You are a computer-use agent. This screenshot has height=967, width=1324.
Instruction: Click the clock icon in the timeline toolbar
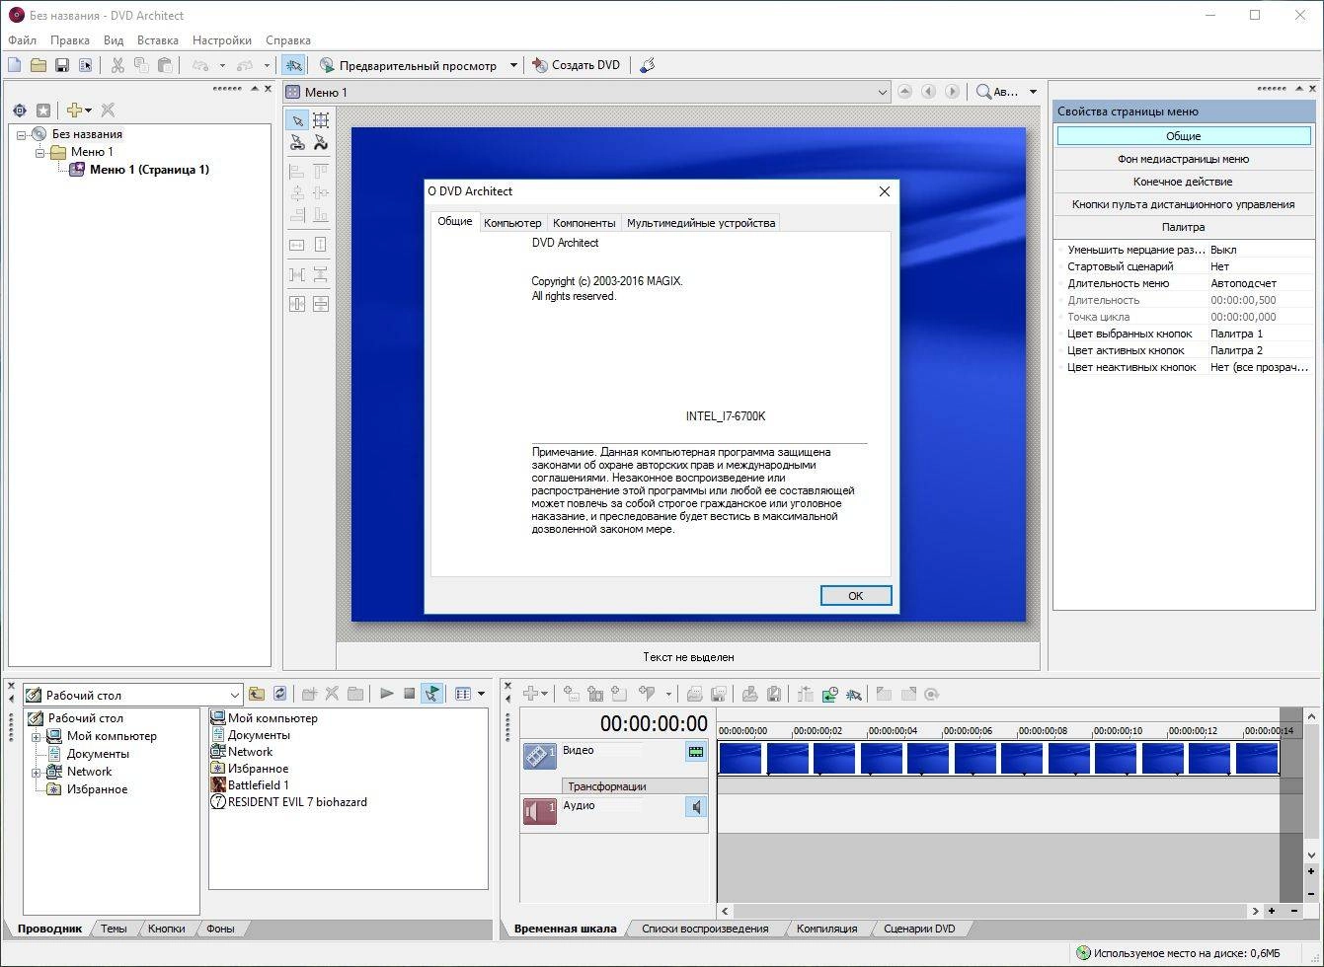830,694
